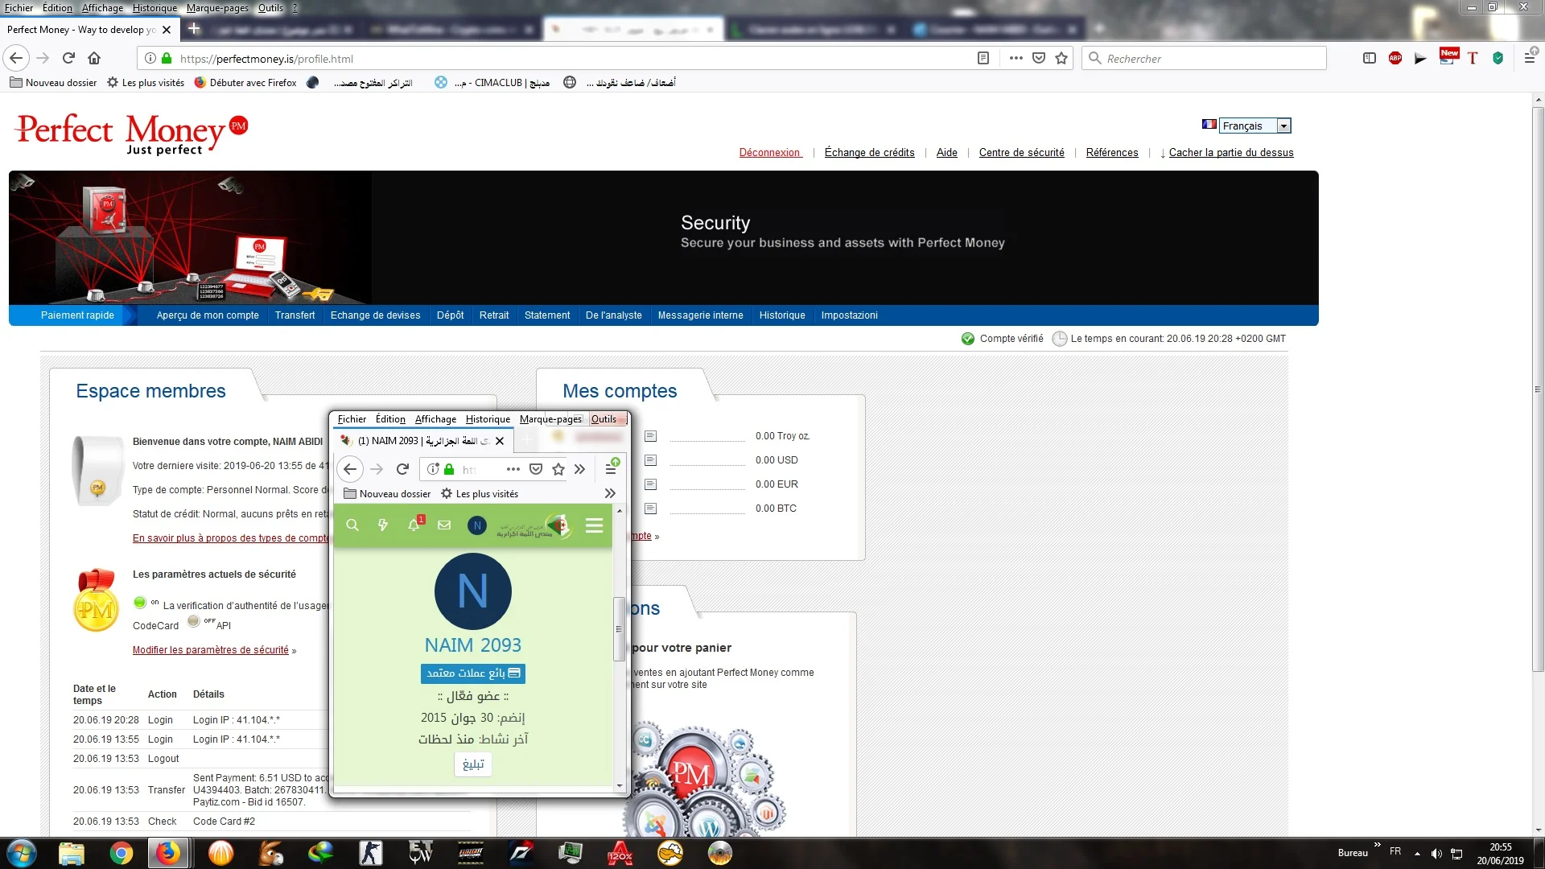This screenshot has height=869, width=1545.
Task: Expand page actions in the main address bar
Action: point(1016,58)
